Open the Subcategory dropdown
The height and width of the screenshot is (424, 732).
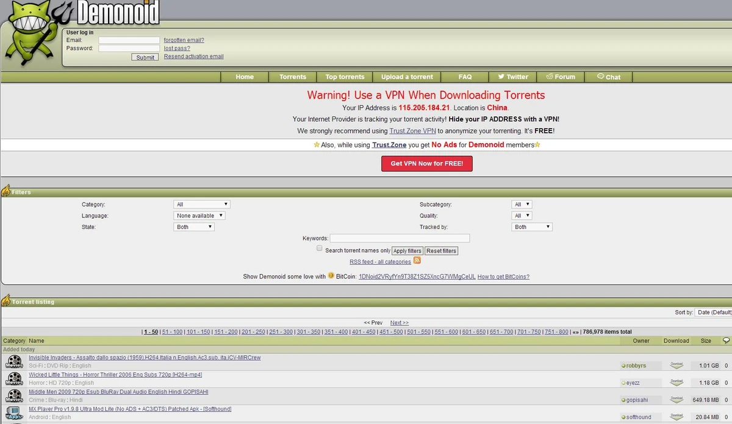point(522,204)
